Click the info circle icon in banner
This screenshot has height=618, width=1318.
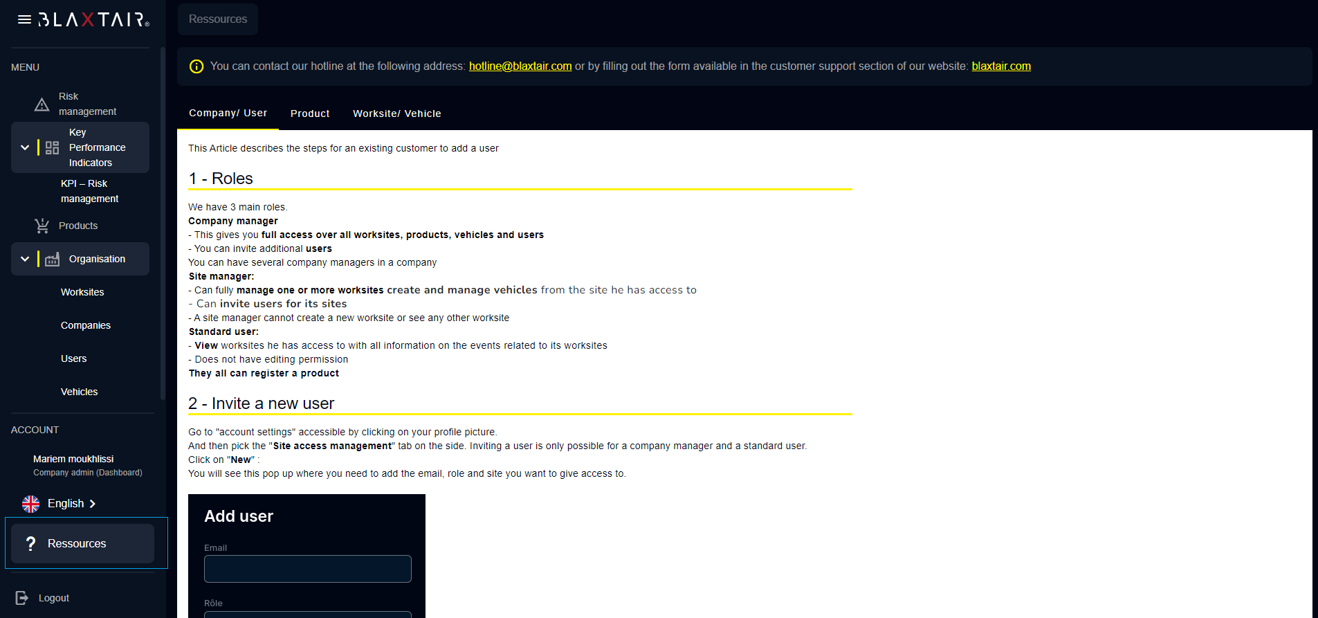click(196, 66)
